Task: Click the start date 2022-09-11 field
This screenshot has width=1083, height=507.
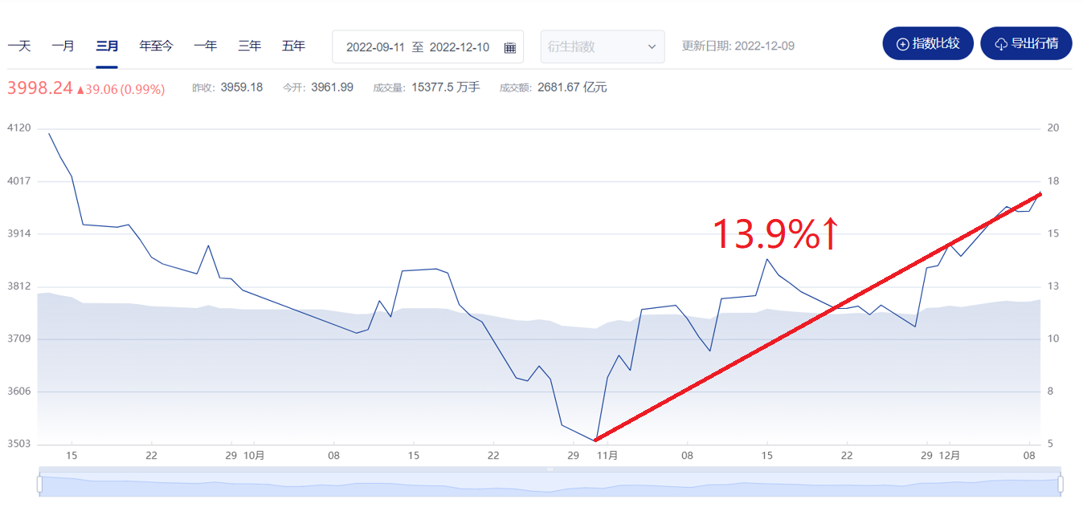Action: [375, 47]
